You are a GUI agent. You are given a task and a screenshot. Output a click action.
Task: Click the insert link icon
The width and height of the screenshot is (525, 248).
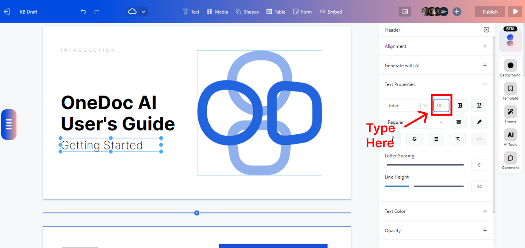pyautogui.click(x=479, y=139)
